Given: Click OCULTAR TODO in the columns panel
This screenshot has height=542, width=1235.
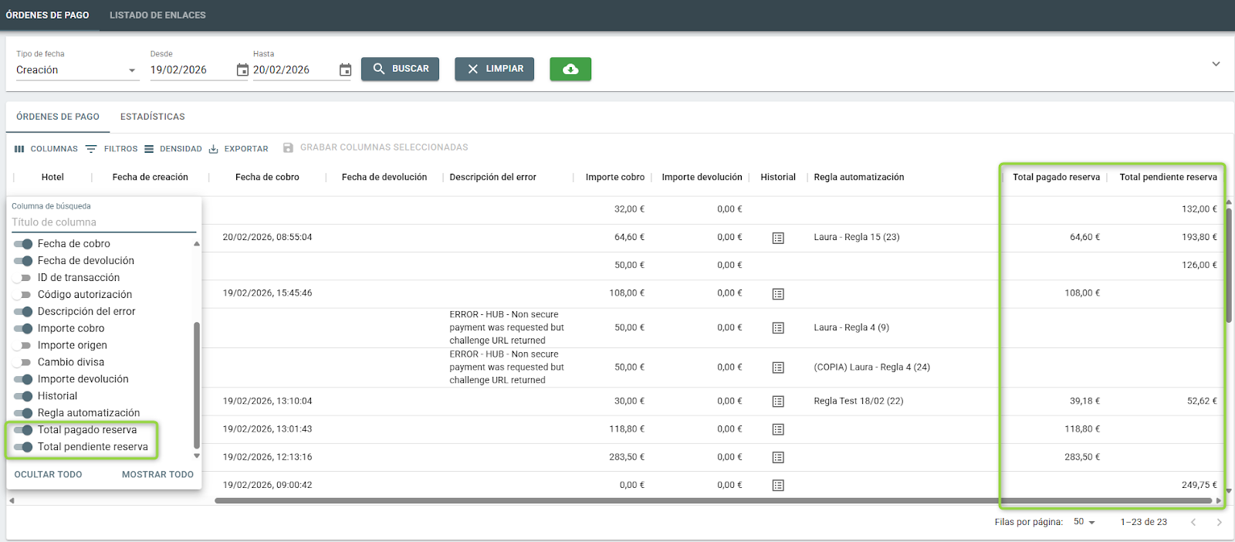Looking at the screenshot, I should click(x=48, y=475).
